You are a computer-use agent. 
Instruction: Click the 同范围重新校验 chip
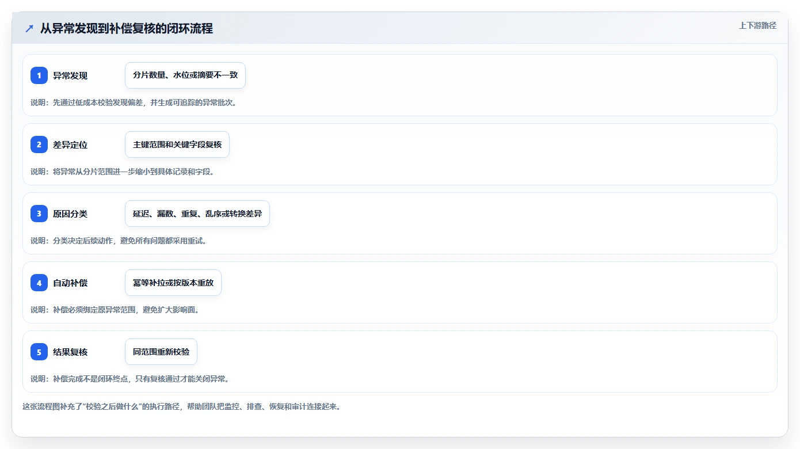(161, 352)
